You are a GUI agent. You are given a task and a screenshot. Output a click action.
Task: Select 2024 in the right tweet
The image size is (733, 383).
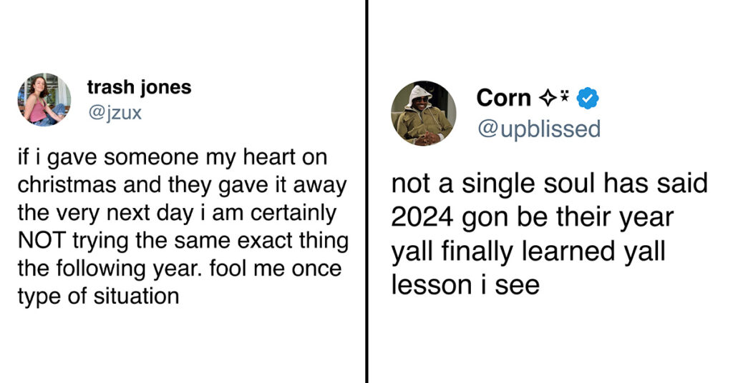coord(422,217)
